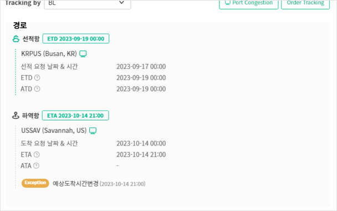Open the Port Congestion button
This screenshot has height=211, width=337.
pos(249,3)
